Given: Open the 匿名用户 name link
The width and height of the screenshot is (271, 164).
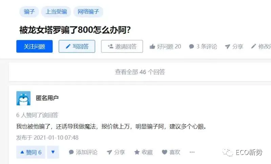Looking at the screenshot, I should click(47, 98).
